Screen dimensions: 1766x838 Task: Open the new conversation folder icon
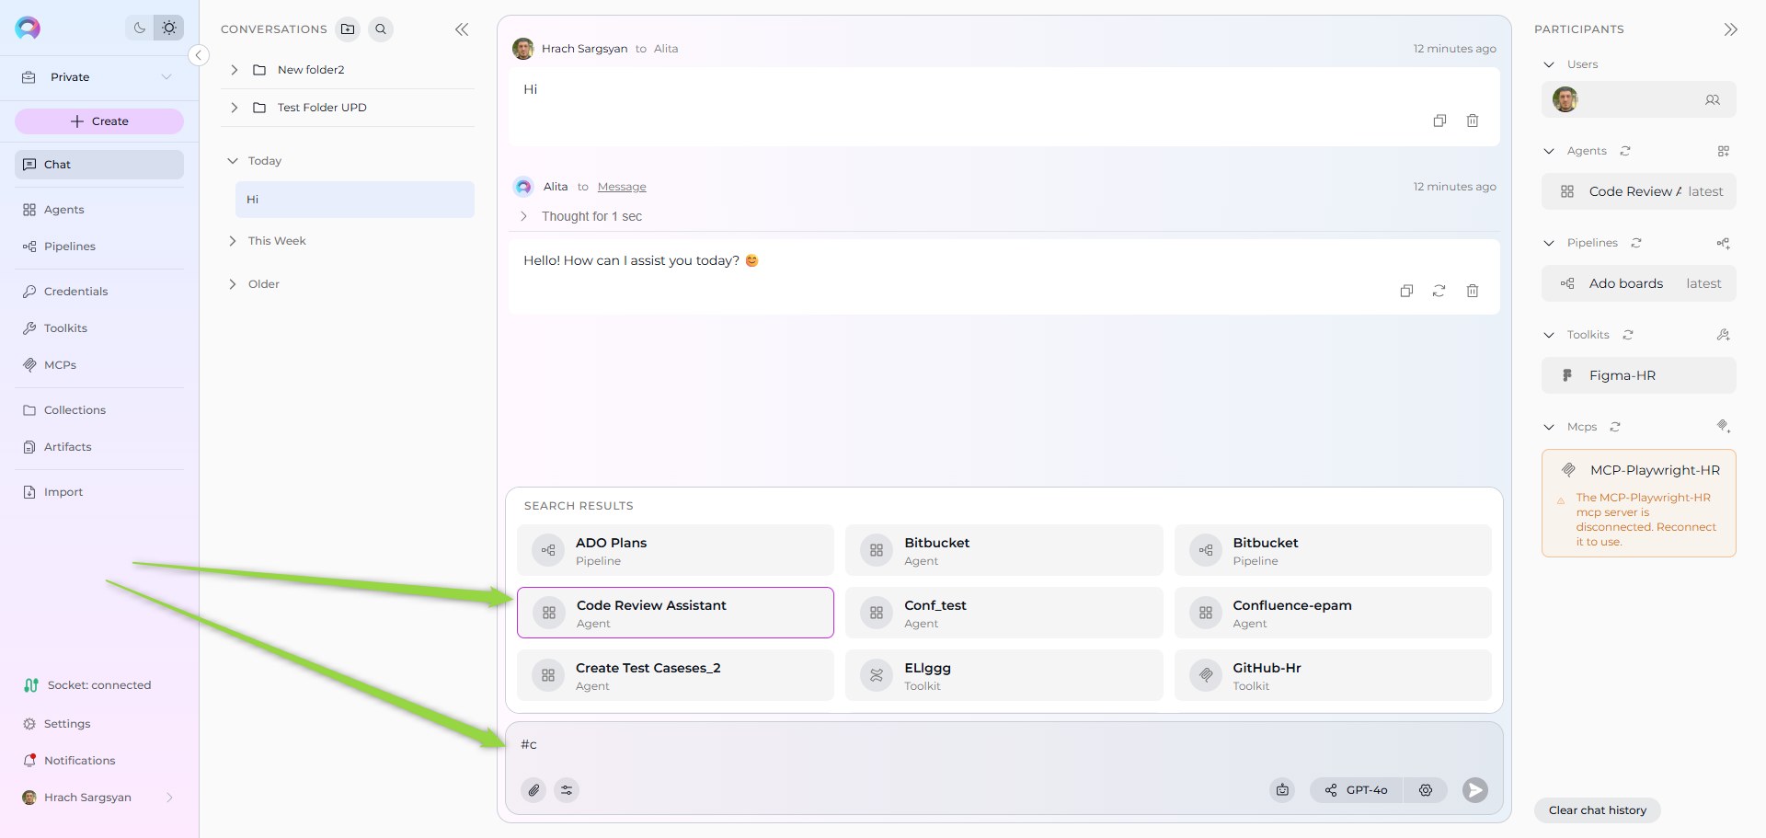[x=348, y=29]
